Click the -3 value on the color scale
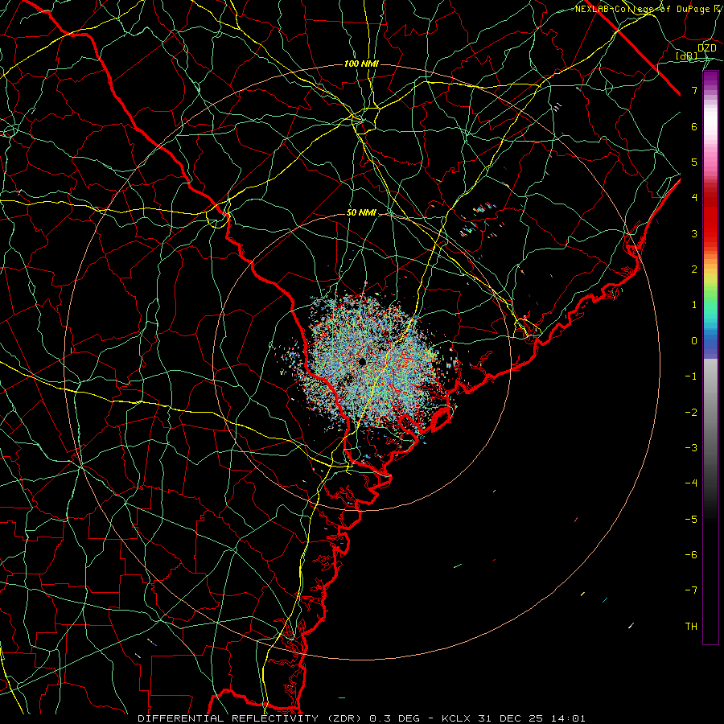Viewport: 724px width, 724px height. (x=691, y=448)
